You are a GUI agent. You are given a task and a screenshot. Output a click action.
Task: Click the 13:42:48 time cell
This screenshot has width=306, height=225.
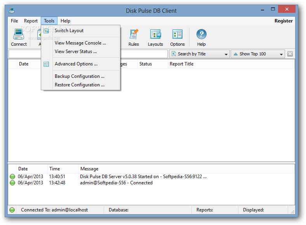click(x=57, y=183)
